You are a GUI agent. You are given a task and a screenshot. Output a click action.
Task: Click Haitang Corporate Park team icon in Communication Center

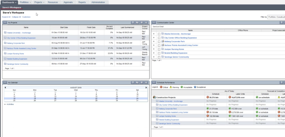point(163,41)
